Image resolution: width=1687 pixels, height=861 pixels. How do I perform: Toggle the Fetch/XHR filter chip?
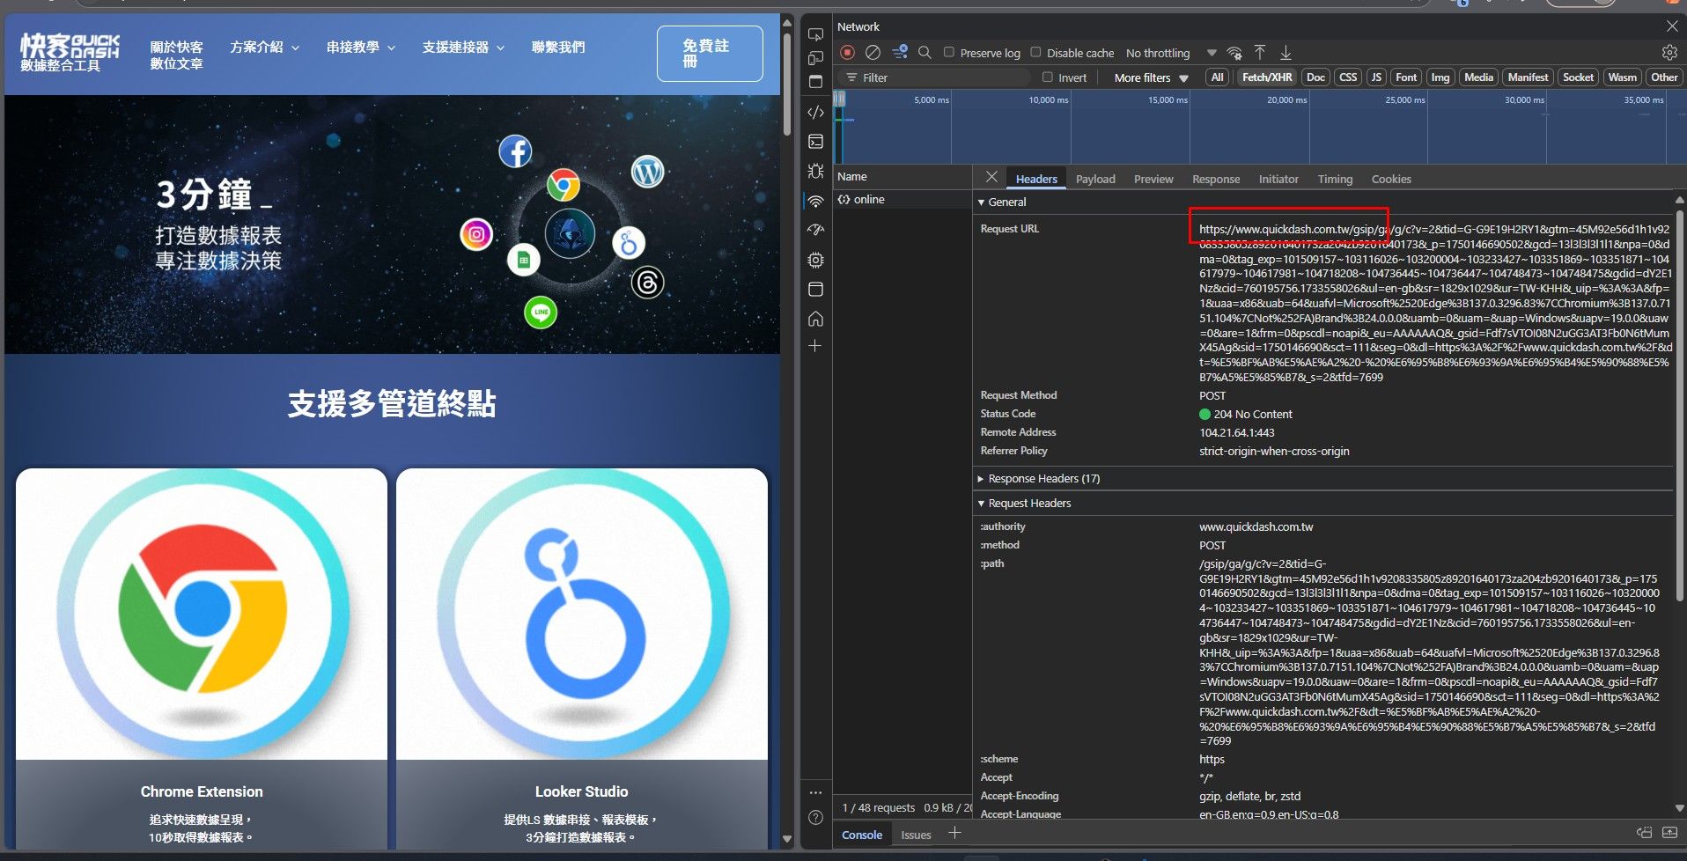[x=1267, y=77]
